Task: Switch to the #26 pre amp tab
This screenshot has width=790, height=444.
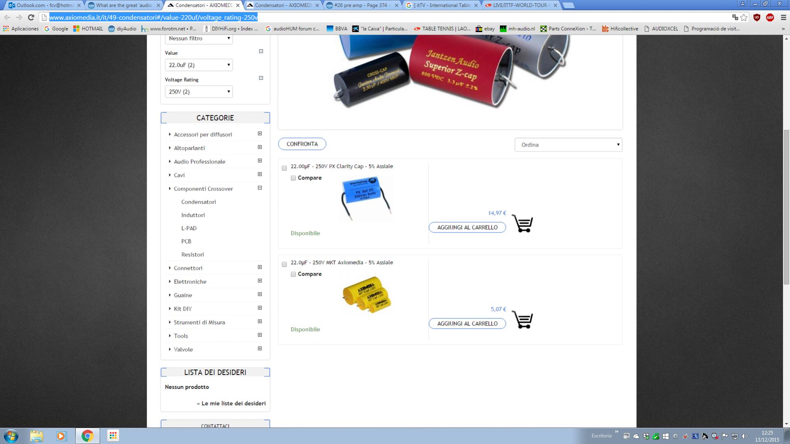Action: point(362,5)
